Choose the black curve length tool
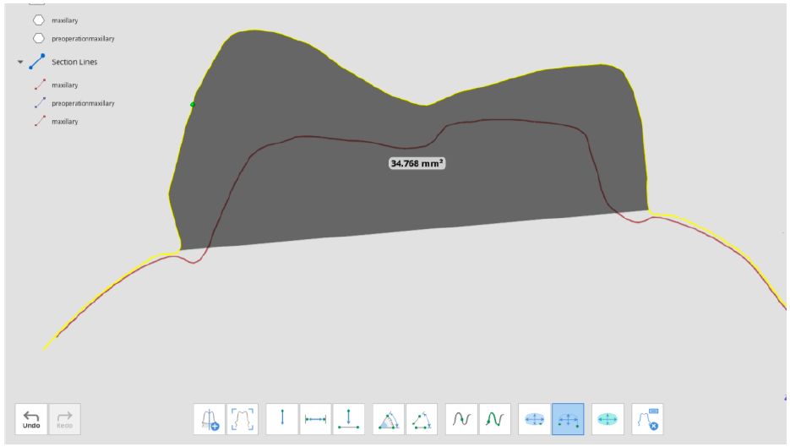The width and height of the screenshot is (790, 447). pos(461,419)
